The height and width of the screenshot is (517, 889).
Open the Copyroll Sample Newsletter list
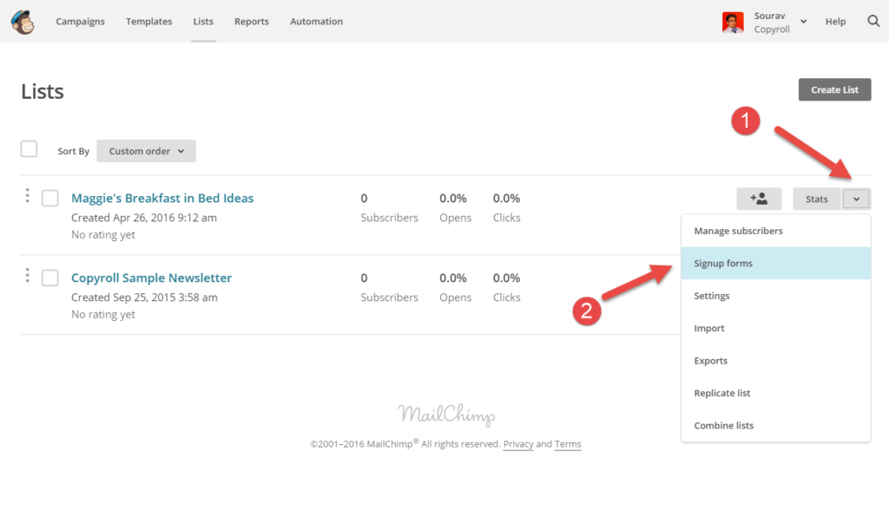(151, 278)
